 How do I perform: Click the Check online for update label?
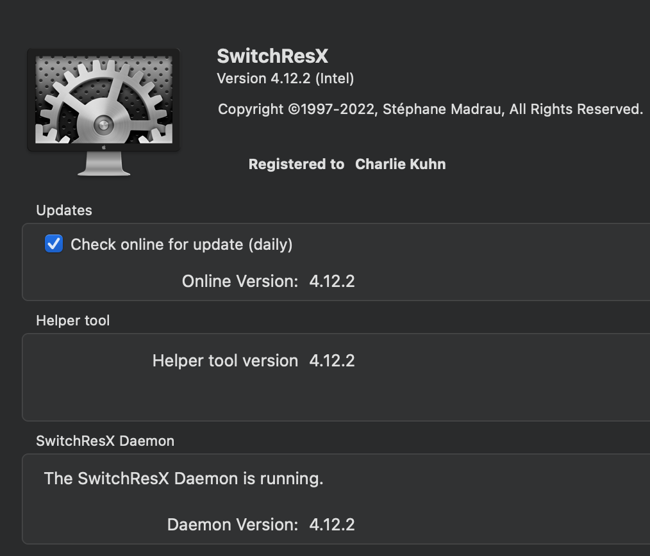(181, 245)
